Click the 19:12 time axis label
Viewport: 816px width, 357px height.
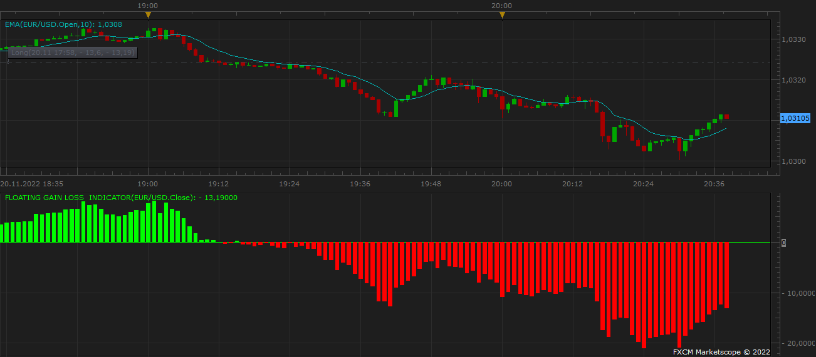[x=218, y=184]
